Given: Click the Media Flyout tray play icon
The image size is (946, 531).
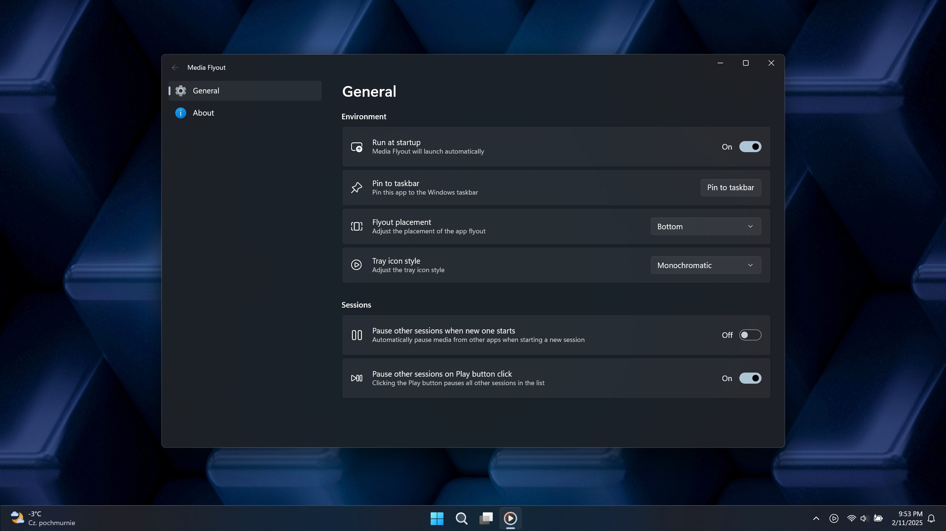Looking at the screenshot, I should point(834,518).
